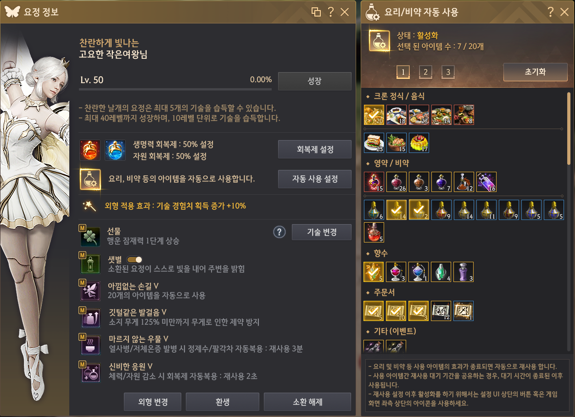Open help for 선물 skill question mark
This screenshot has width=575, height=417.
click(279, 232)
